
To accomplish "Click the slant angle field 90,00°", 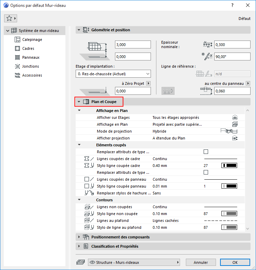I will (x=232, y=57).
